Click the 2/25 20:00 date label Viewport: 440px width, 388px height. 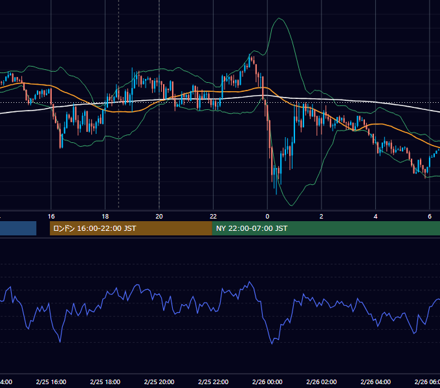click(159, 382)
